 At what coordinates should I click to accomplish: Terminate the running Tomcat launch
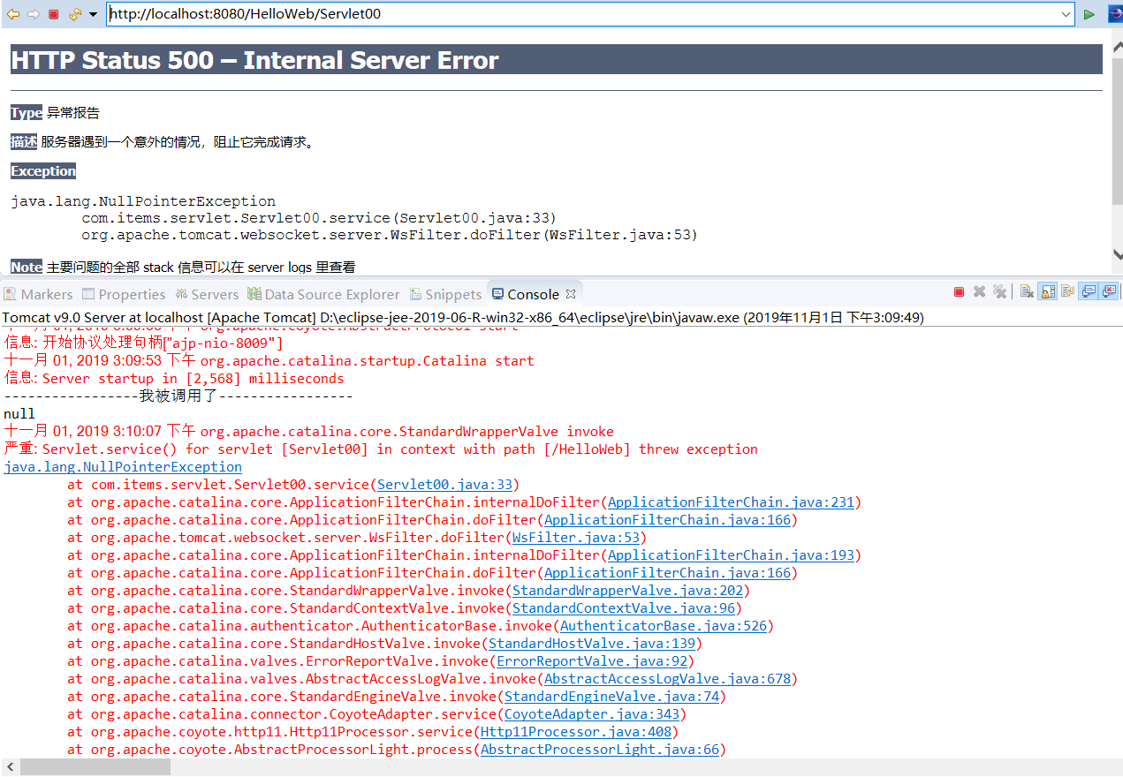pyautogui.click(x=959, y=292)
